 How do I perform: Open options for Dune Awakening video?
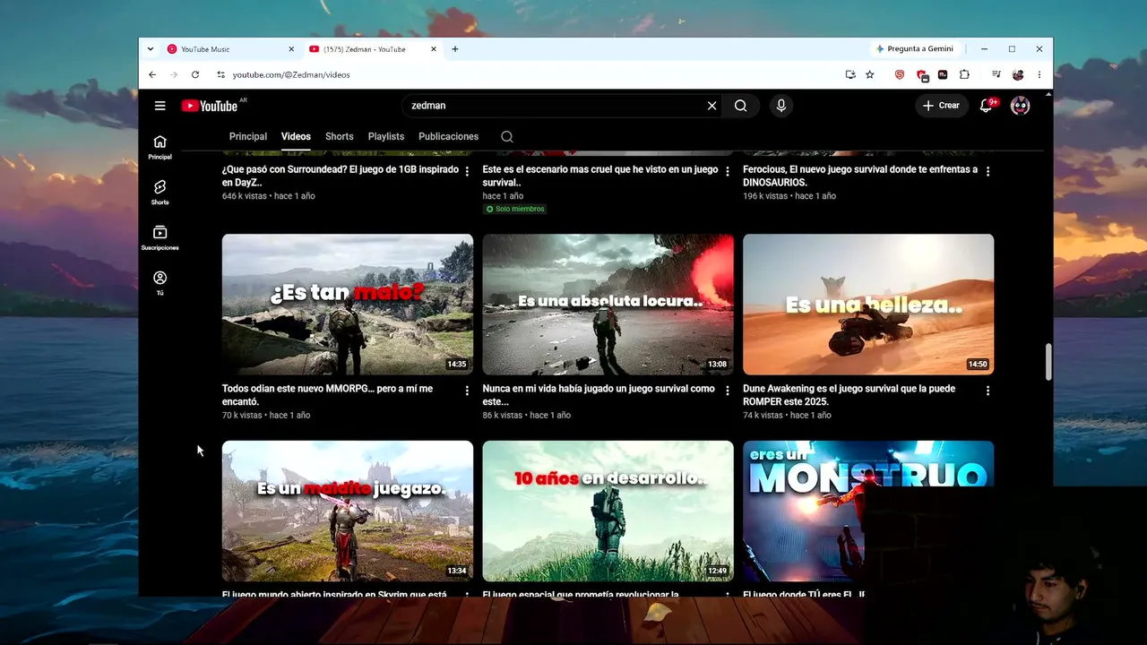click(x=987, y=391)
